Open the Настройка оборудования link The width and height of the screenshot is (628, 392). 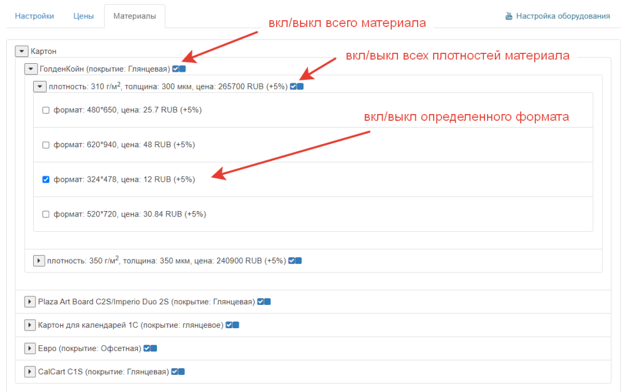[x=562, y=16]
